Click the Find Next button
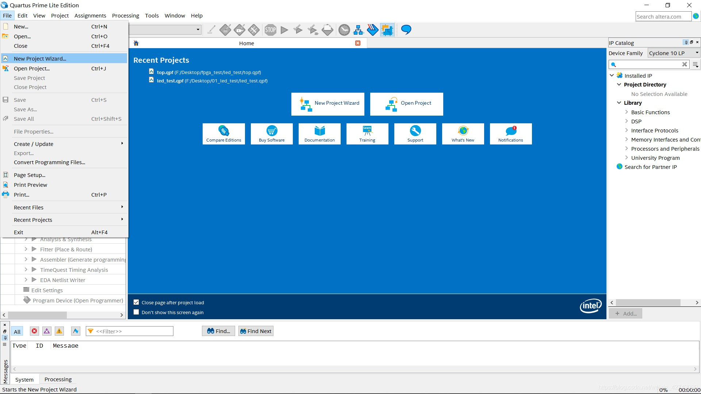This screenshot has height=394, width=701. click(256, 331)
